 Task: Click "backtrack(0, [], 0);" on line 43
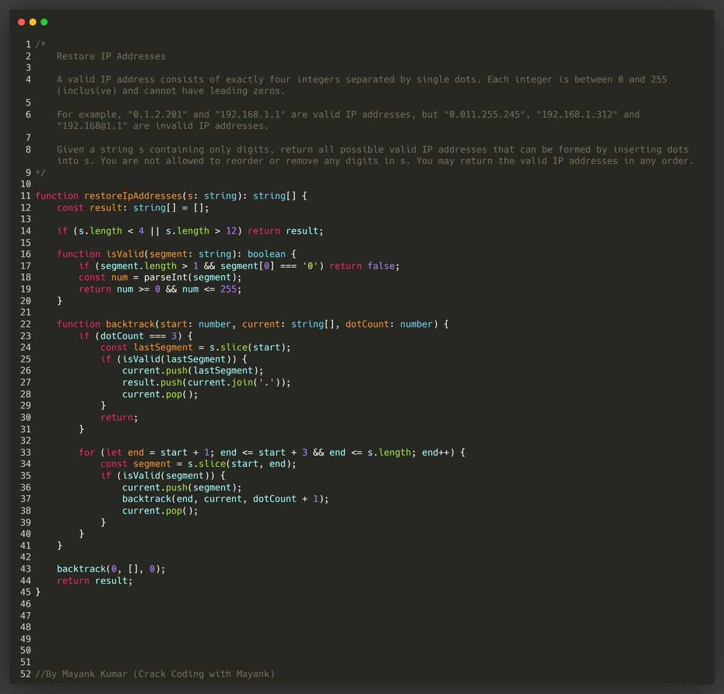click(111, 569)
